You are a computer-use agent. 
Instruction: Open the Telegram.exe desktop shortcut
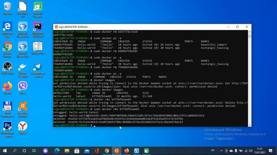[x=38, y=70]
